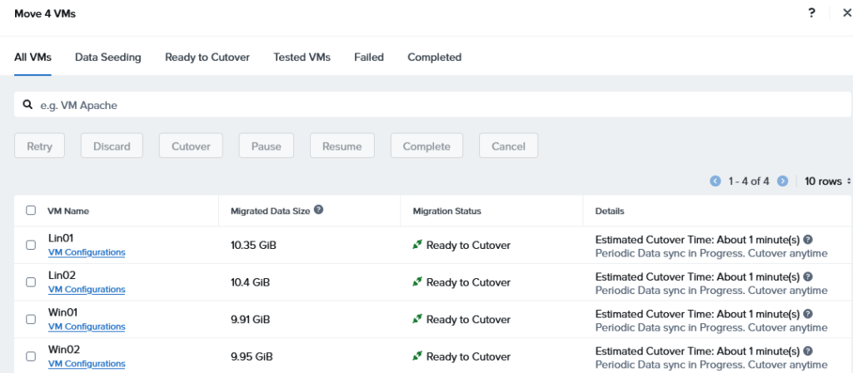Switch to the Data Seeding tab
The image size is (853, 373).
coord(107,57)
